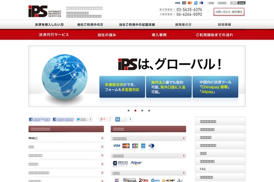Viewport: 274px width, 182px height.
Task: Click the IPSは、グローバル! banner headline
Action: (x=170, y=64)
